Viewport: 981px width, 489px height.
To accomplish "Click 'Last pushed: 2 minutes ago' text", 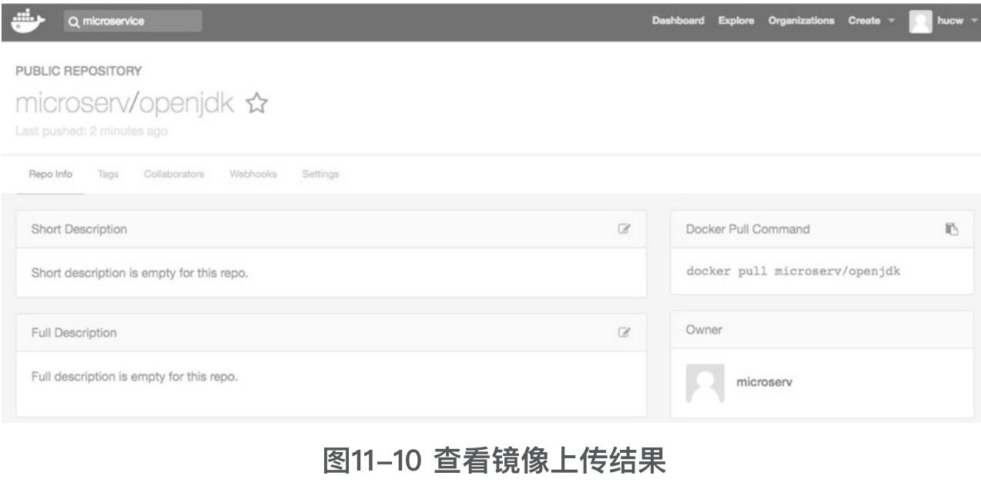I will [x=92, y=131].
